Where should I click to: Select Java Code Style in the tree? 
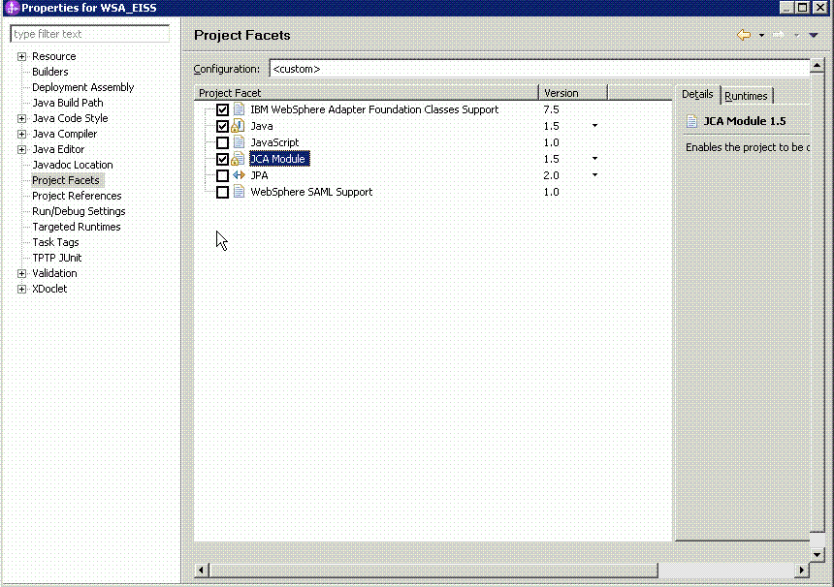[x=70, y=118]
